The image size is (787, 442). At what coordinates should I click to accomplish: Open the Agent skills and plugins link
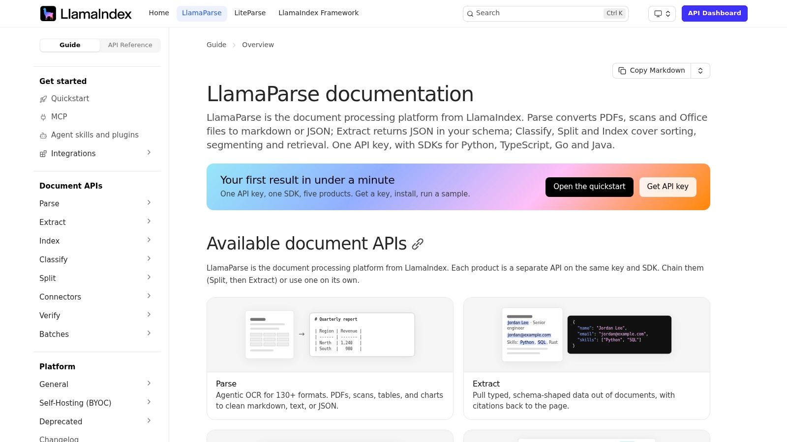click(x=95, y=135)
